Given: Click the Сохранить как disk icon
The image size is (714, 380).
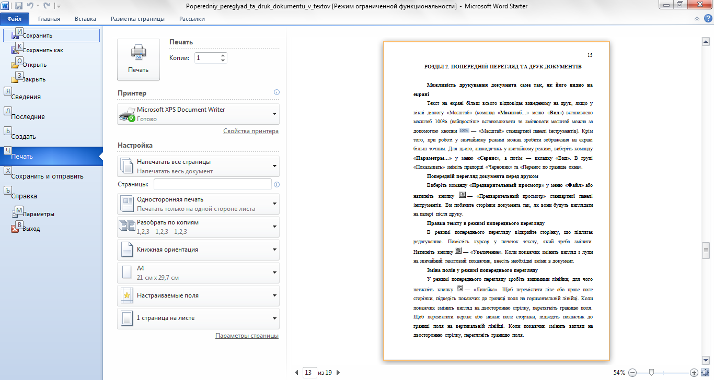Looking at the screenshot, I should point(15,51).
